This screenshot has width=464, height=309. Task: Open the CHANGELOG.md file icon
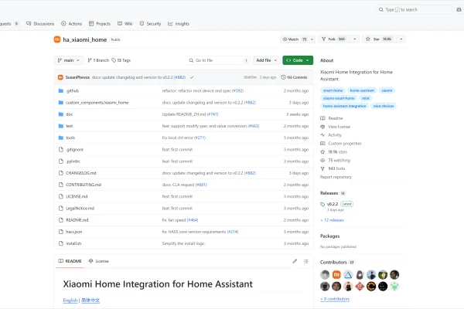point(61,173)
